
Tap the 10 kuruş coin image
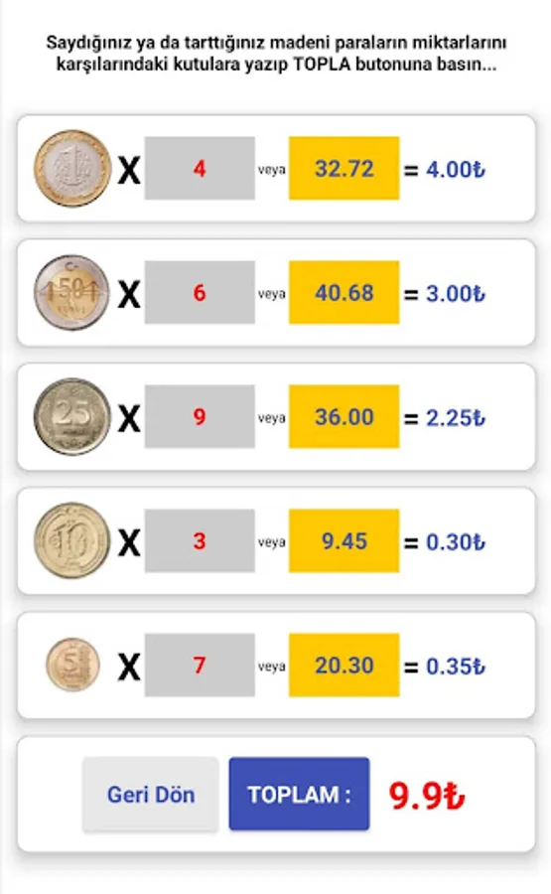(x=72, y=540)
